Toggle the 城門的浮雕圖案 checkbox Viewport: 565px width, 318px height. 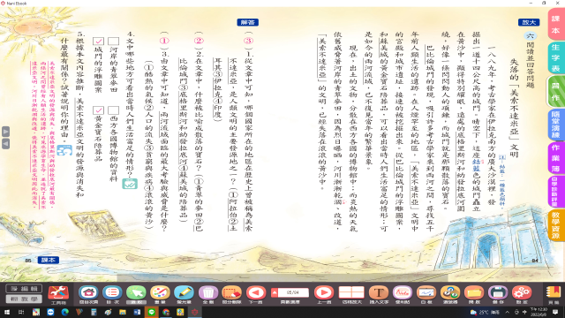pyautogui.click(x=98, y=42)
